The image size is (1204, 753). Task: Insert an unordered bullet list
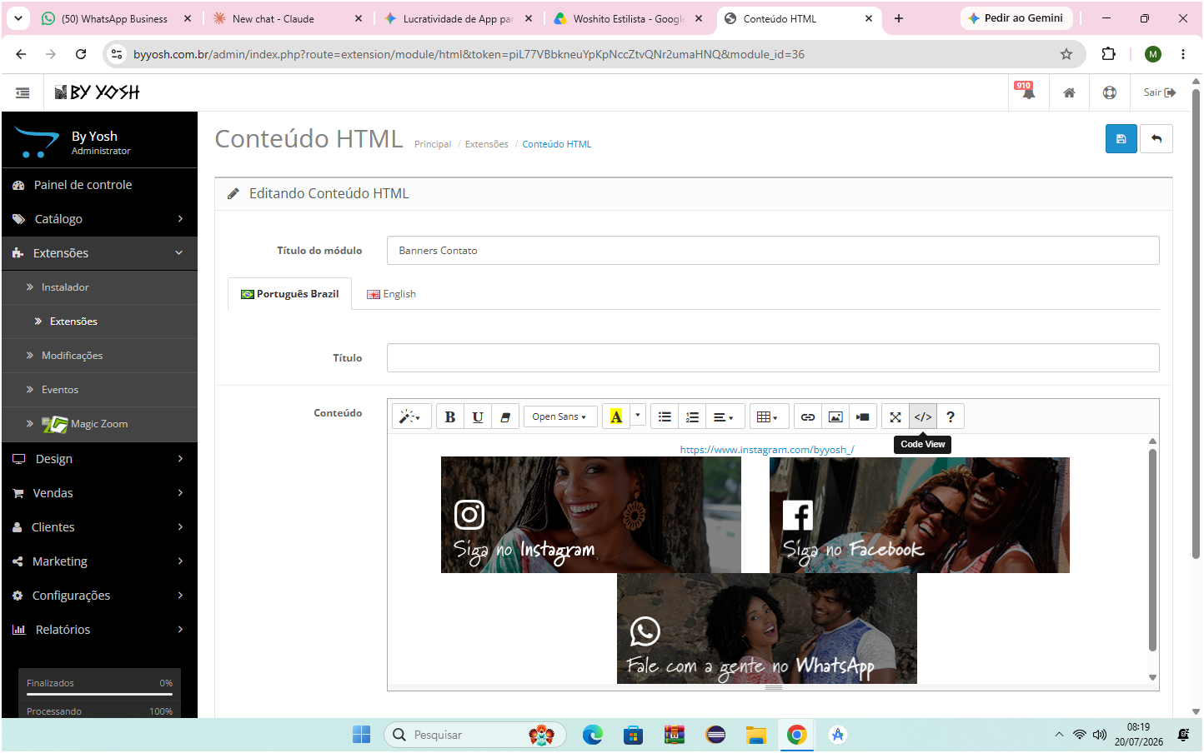tap(665, 417)
